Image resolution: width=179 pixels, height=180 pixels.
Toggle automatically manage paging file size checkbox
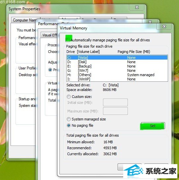[x=67, y=40]
